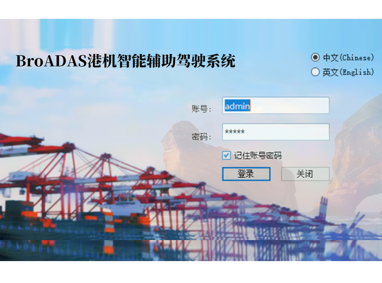Focus the 密码 password input field

(x=276, y=132)
